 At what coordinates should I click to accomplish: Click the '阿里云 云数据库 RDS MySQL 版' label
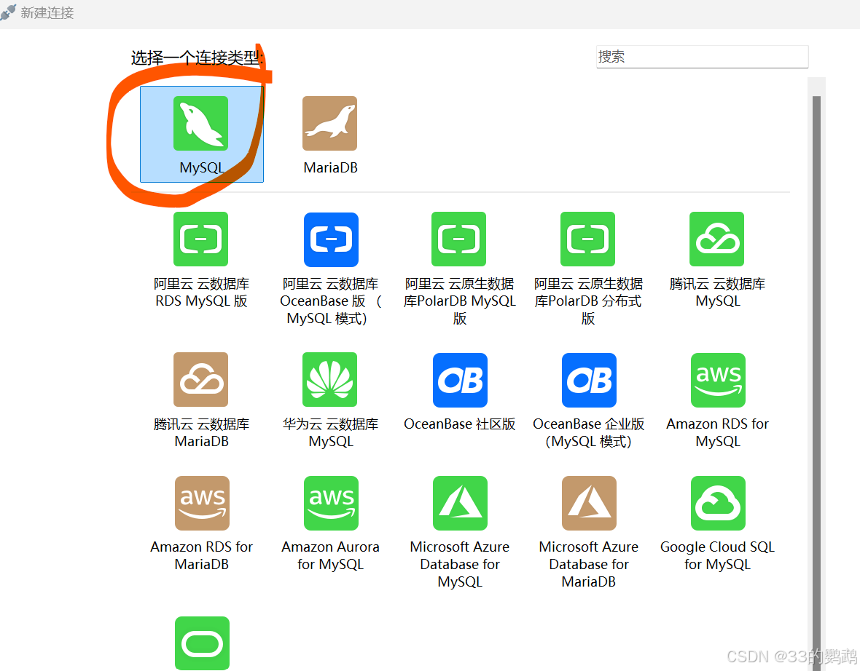pos(201,293)
